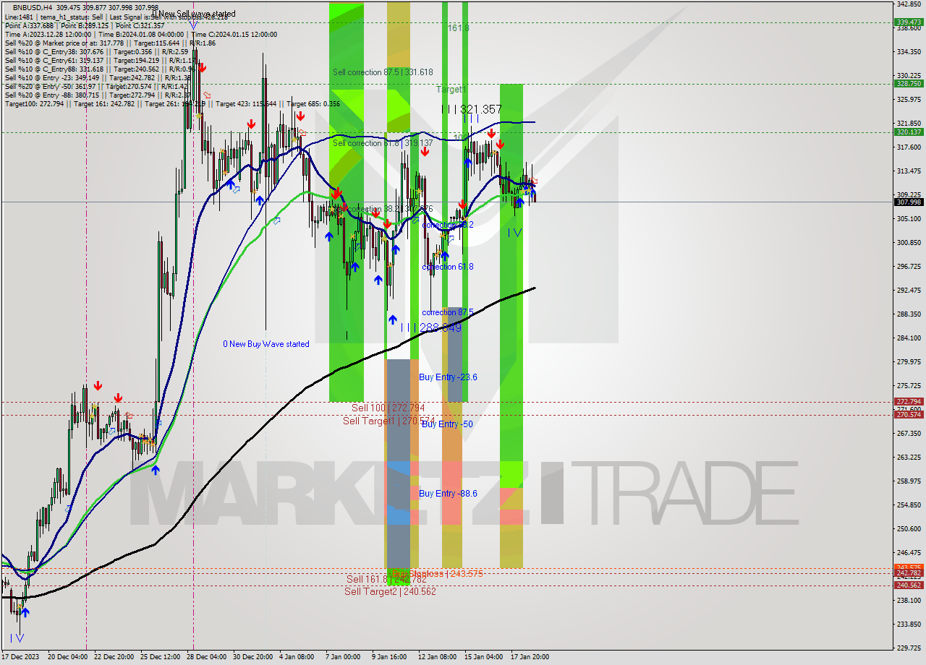The image size is (926, 665).
Task: Click the 284.100 price axis value
Action: click(909, 338)
